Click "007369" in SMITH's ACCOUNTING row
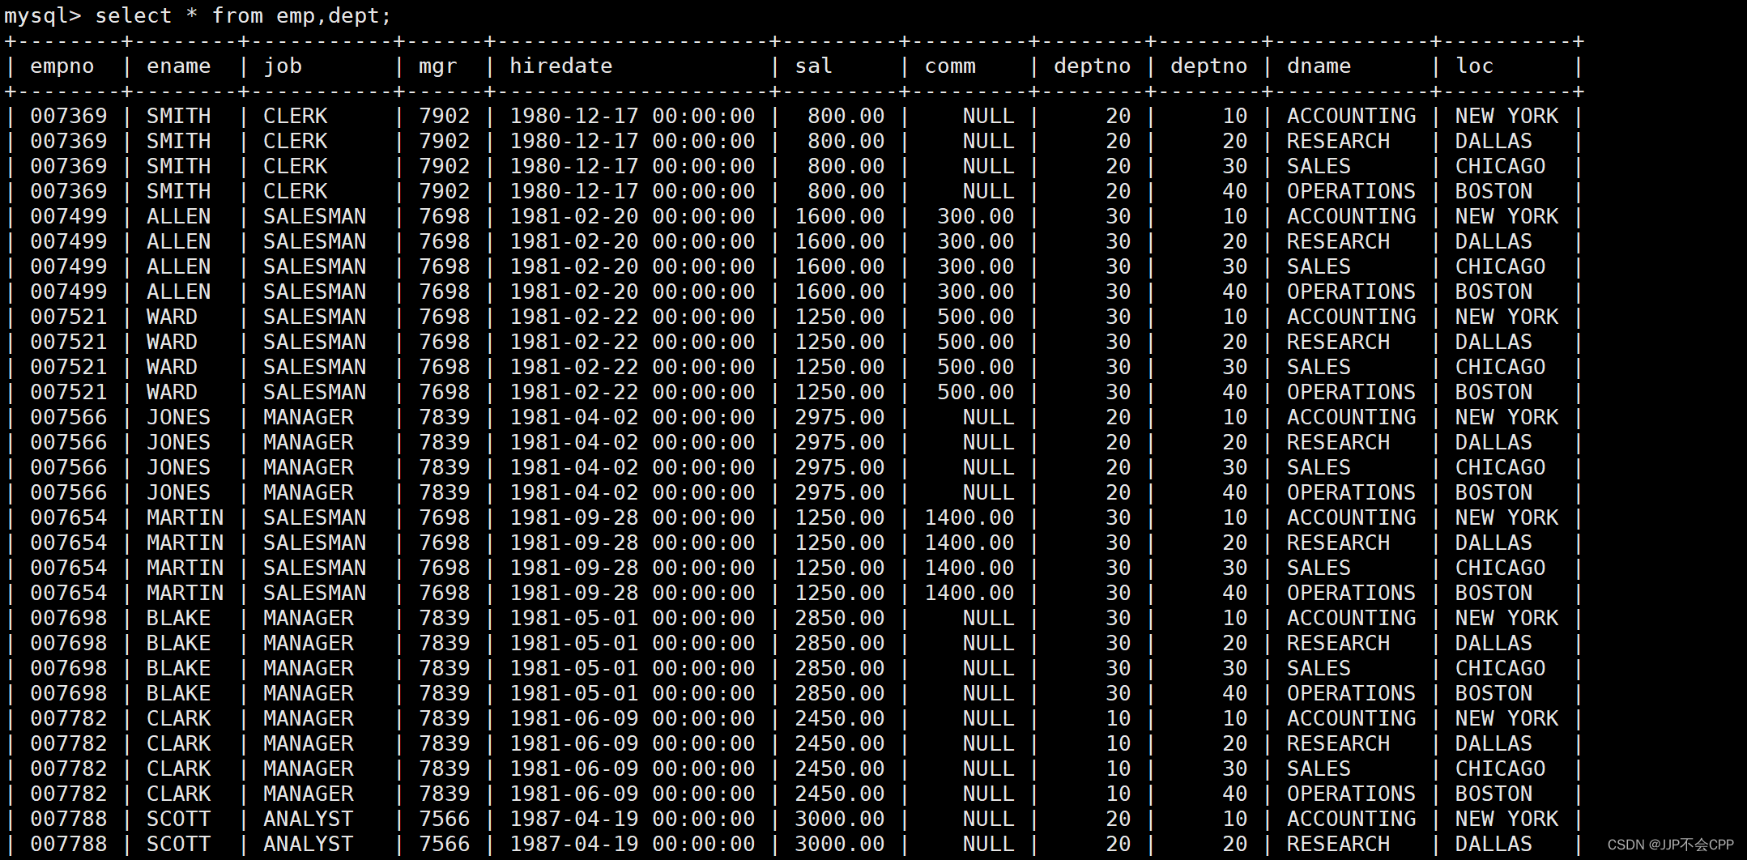The width and height of the screenshot is (1747, 860). coord(69,116)
